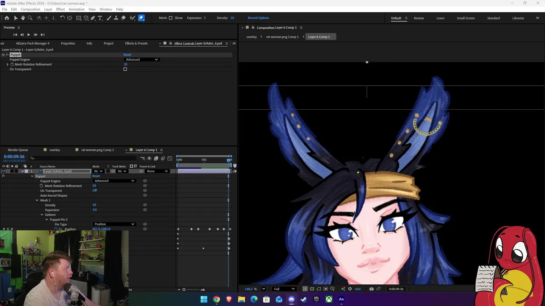Viewport: 545px width, 306px height.
Task: Open the Composition menu
Action: (30, 9)
